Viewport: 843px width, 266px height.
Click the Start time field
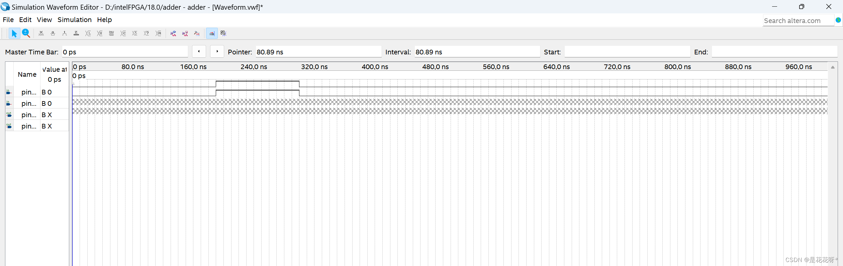(627, 52)
